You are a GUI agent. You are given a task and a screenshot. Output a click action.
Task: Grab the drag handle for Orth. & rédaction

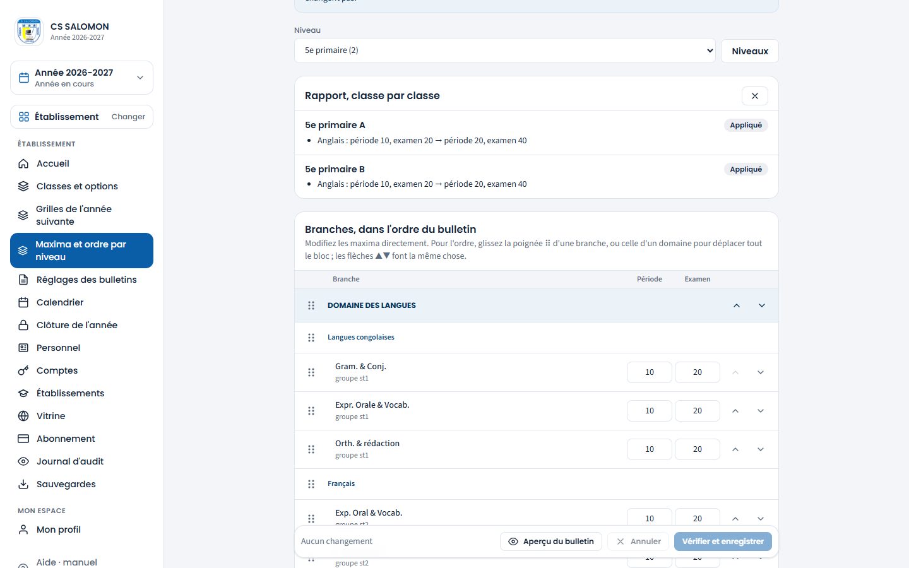311,449
